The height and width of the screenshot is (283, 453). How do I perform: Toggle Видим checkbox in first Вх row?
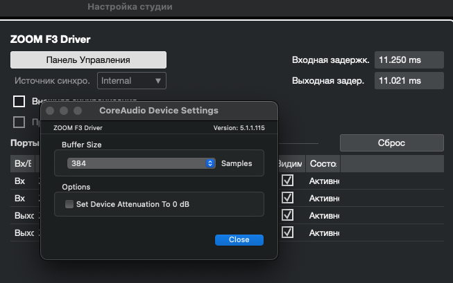point(287,181)
